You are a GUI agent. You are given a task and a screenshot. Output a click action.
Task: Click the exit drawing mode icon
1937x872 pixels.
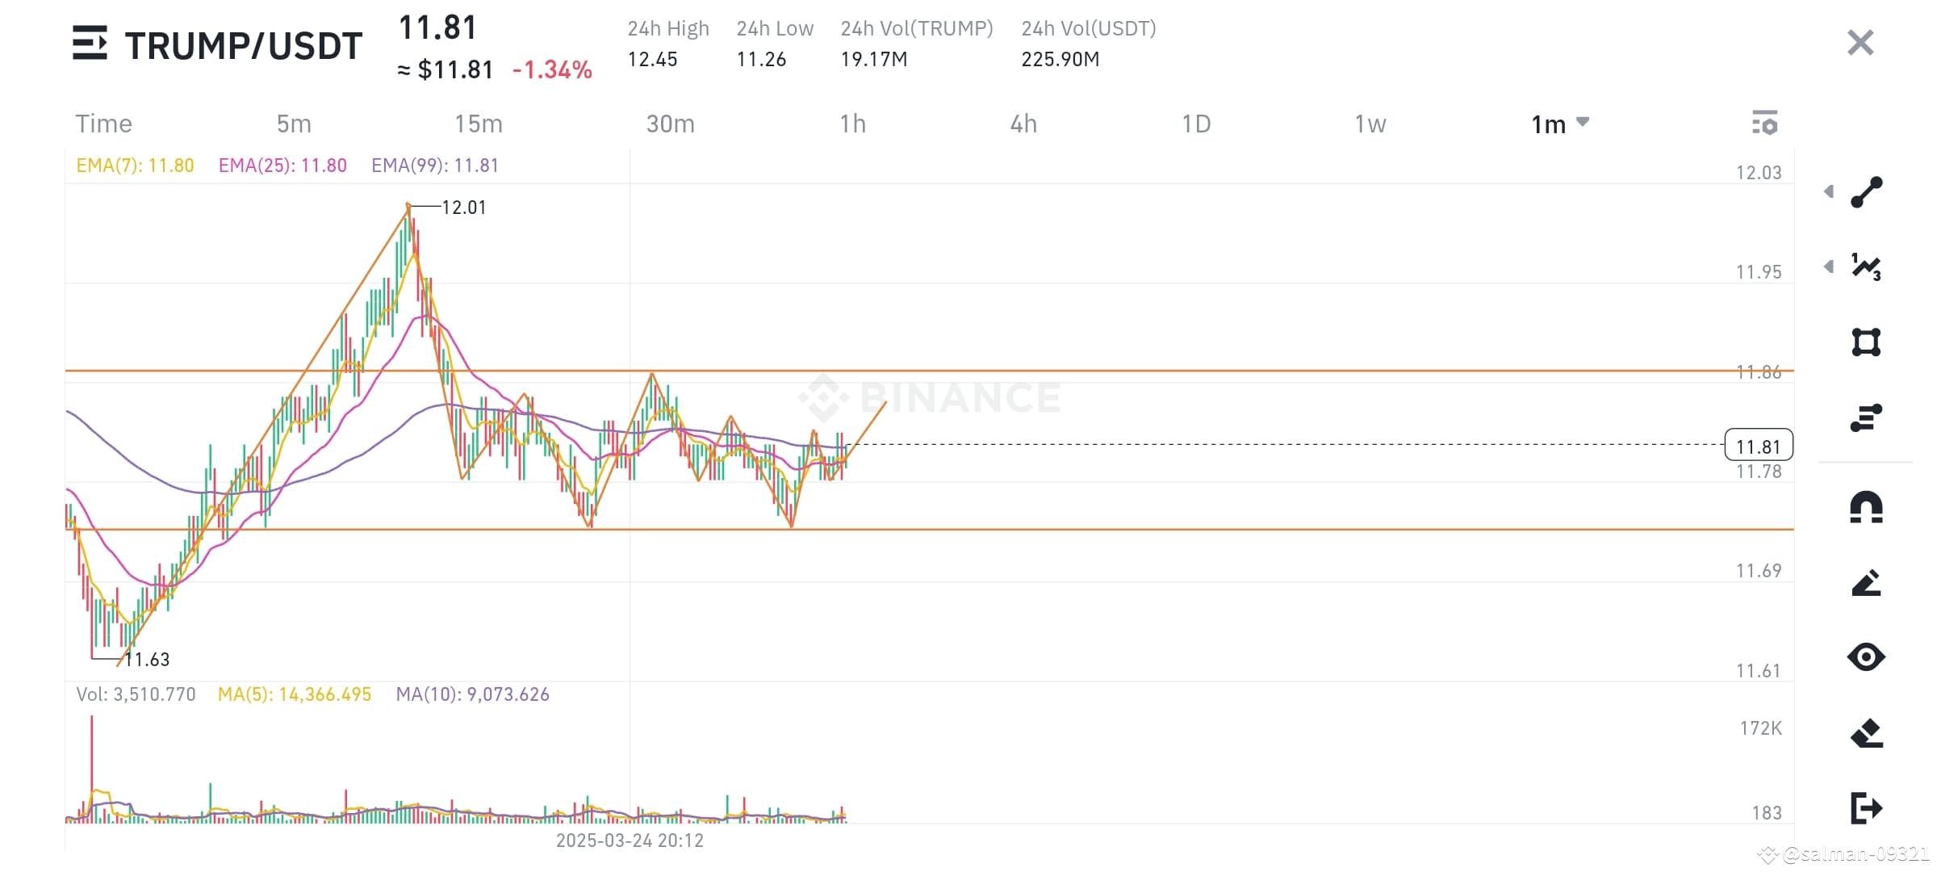click(x=1866, y=807)
